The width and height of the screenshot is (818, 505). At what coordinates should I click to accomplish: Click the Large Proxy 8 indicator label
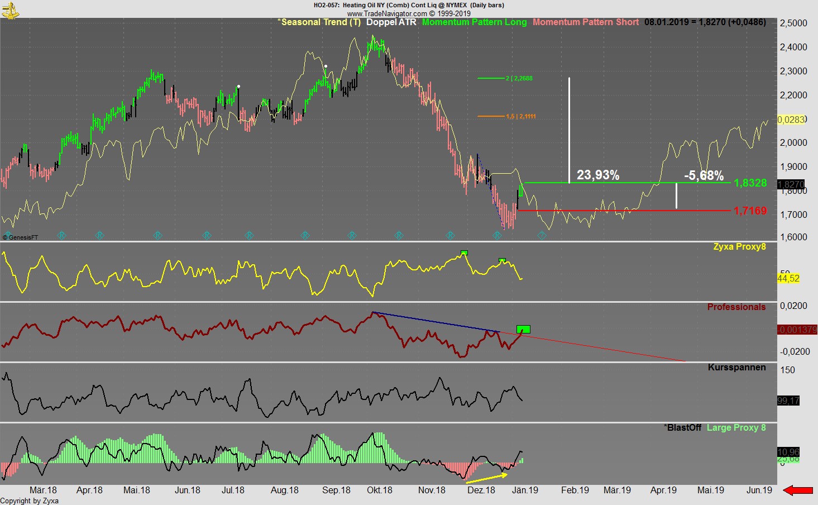click(736, 428)
